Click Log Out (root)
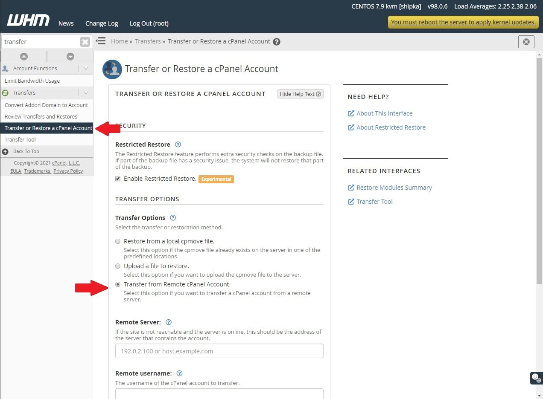Viewport: 543px width, 399px height. coord(149,23)
